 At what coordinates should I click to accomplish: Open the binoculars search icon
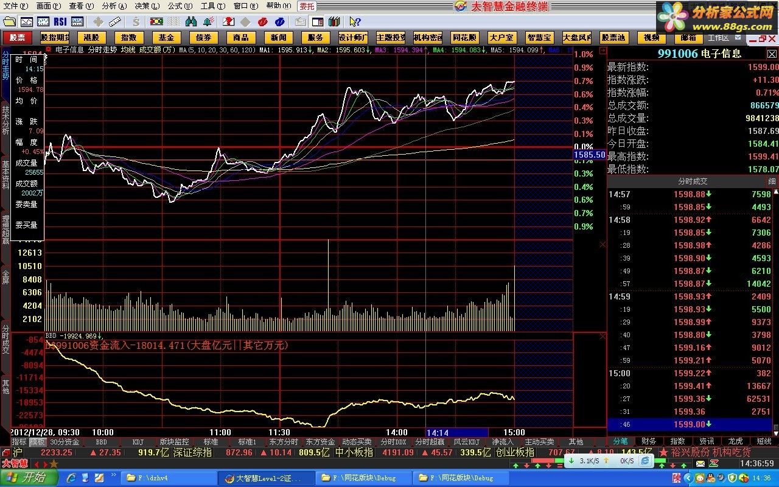pos(191,22)
